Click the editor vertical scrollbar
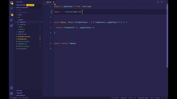177x99 pixels. (x=167, y=36)
